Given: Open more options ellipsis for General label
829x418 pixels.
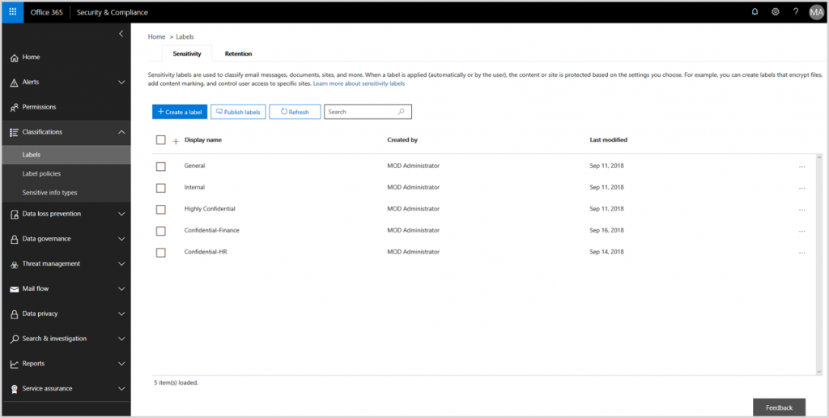Looking at the screenshot, I should coord(801,166).
